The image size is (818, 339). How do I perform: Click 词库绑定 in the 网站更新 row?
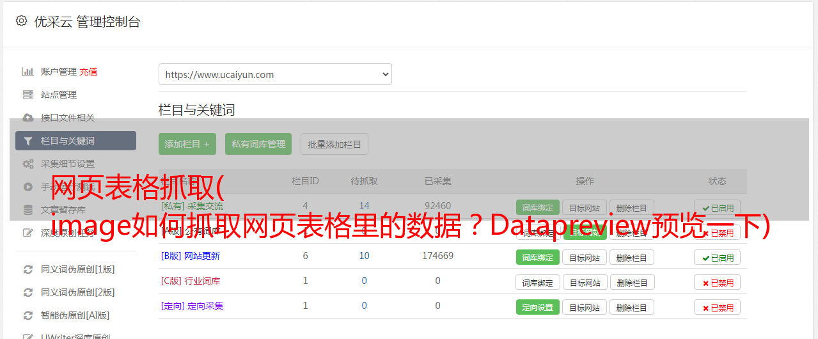coord(538,257)
